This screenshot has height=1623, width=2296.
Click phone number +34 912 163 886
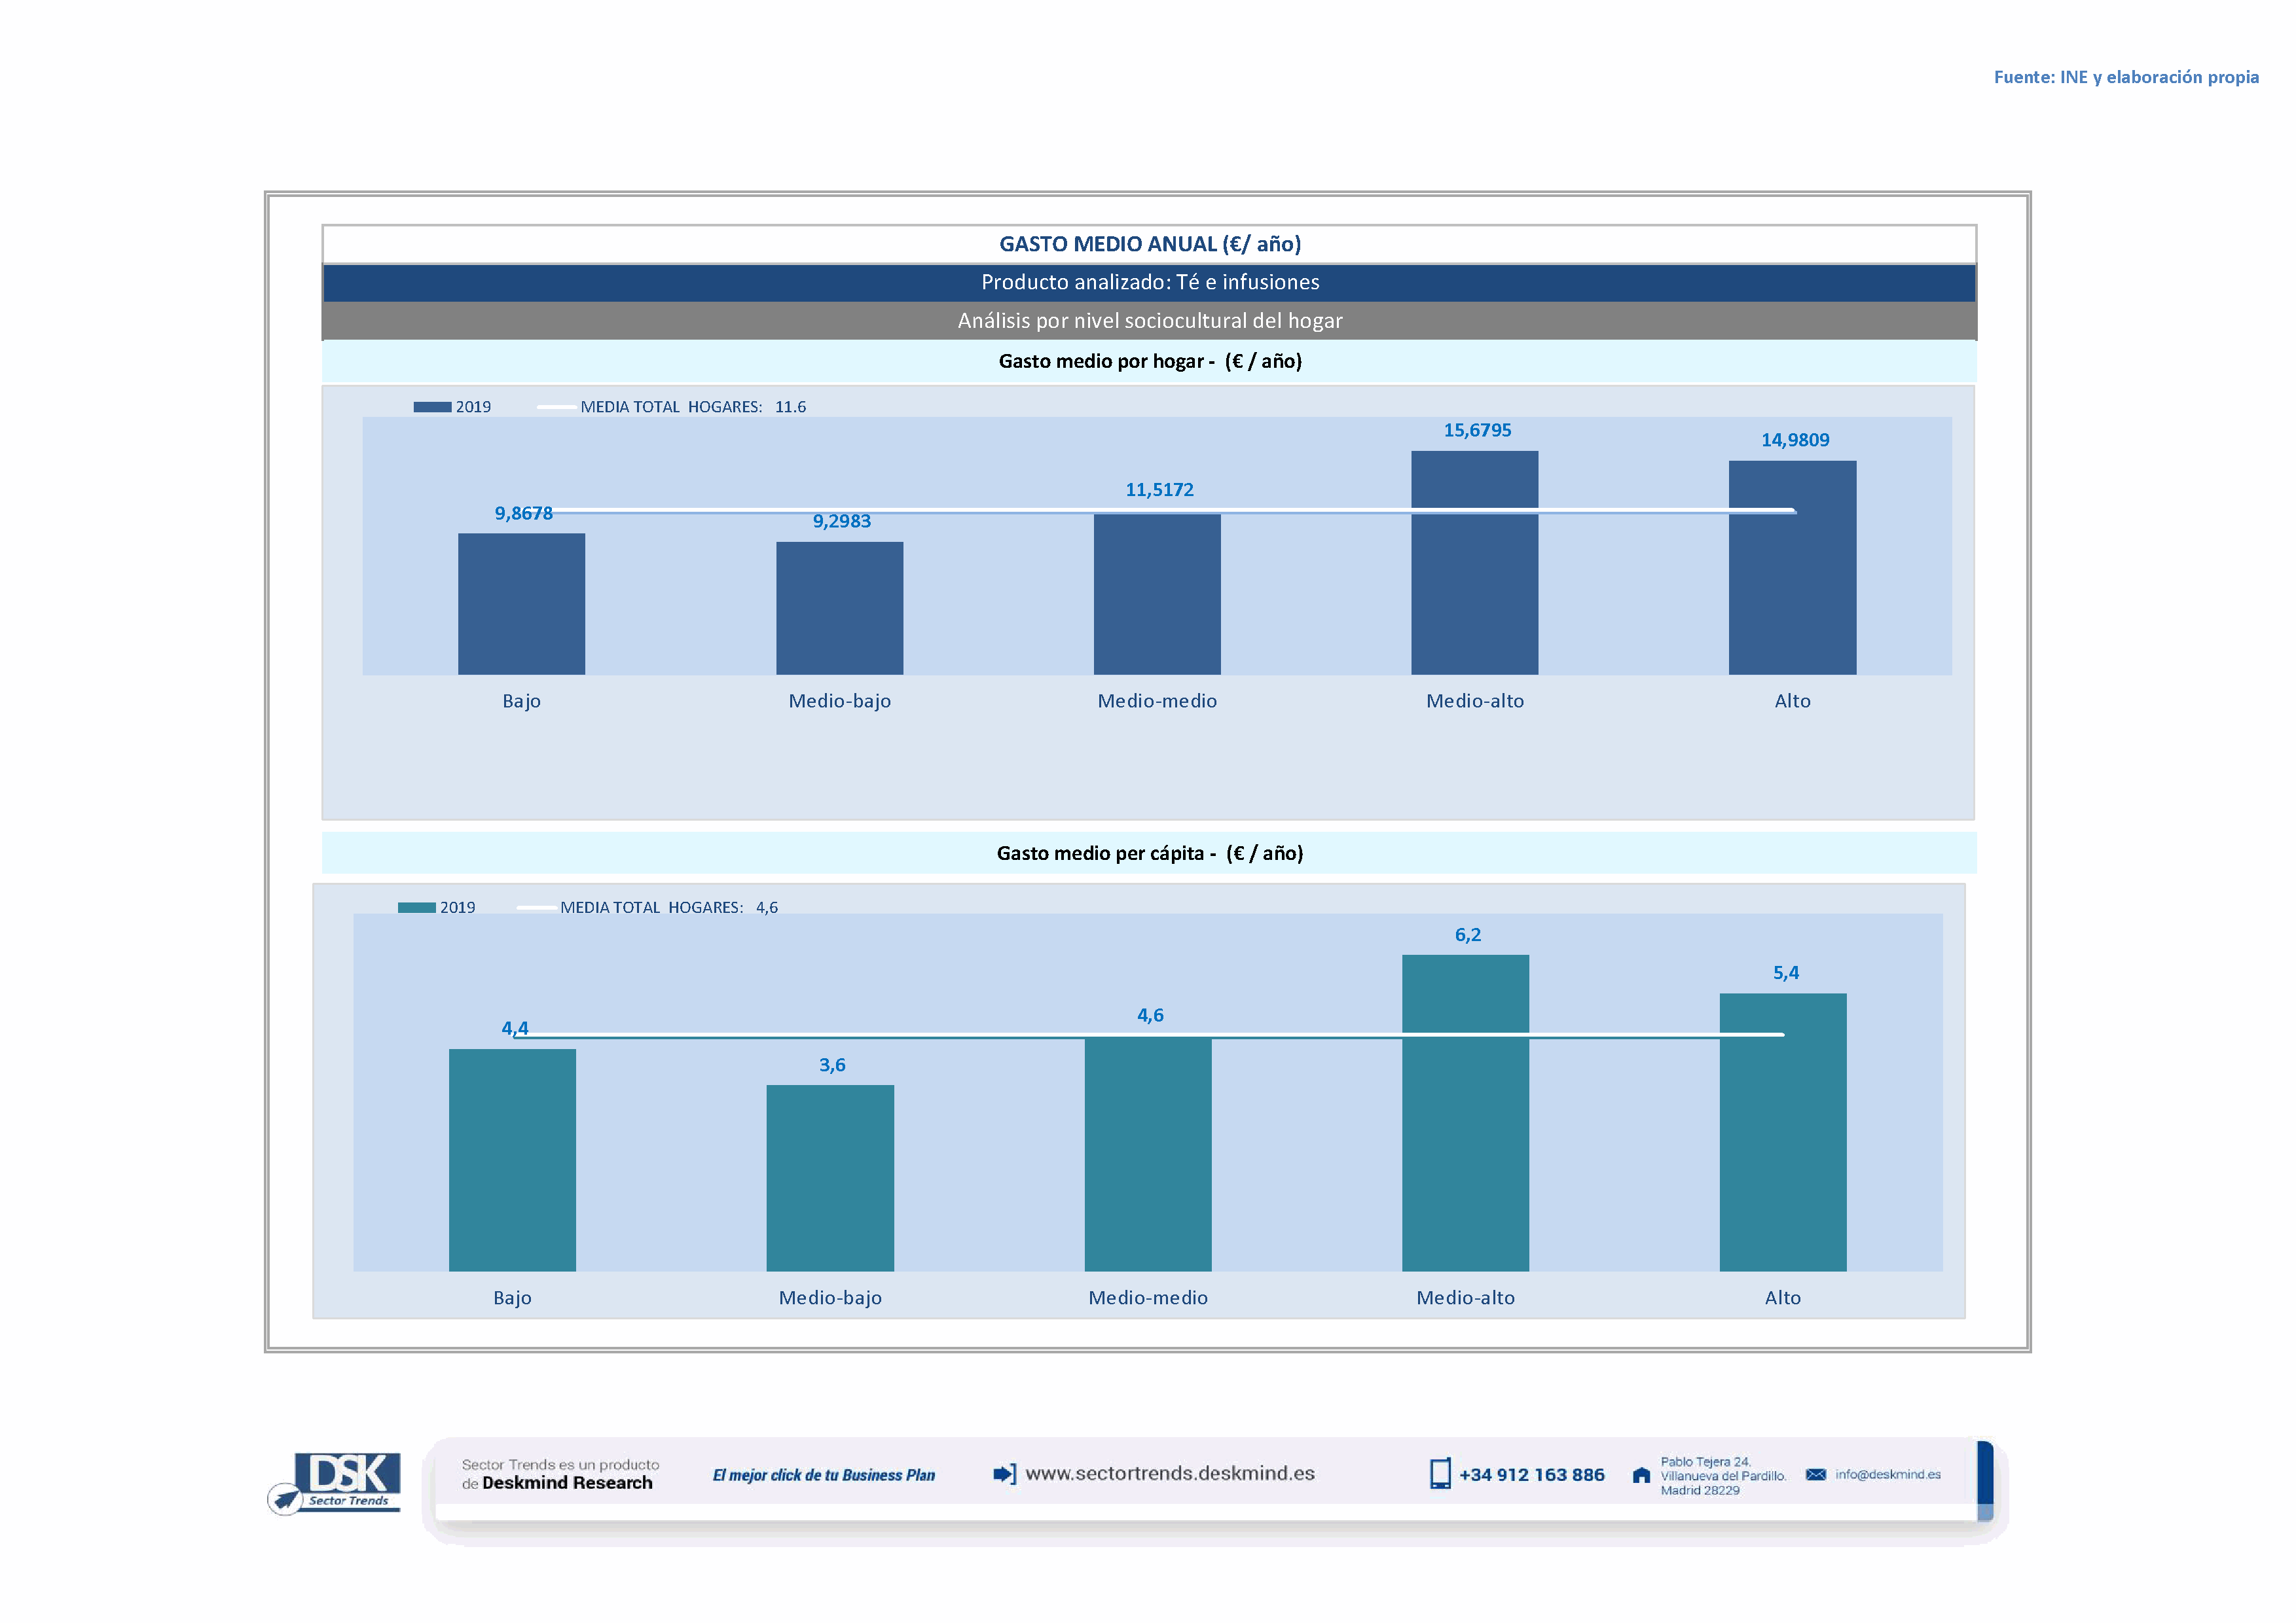tap(1531, 1475)
